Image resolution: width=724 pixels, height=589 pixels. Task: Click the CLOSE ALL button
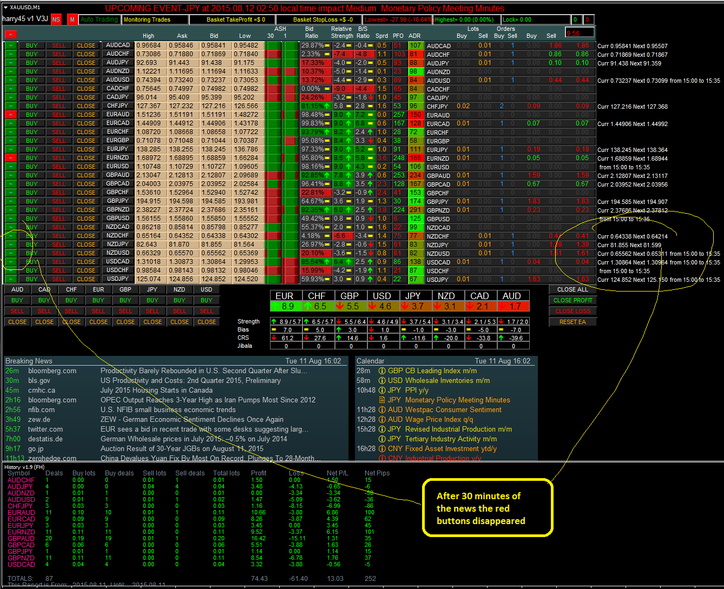572,289
